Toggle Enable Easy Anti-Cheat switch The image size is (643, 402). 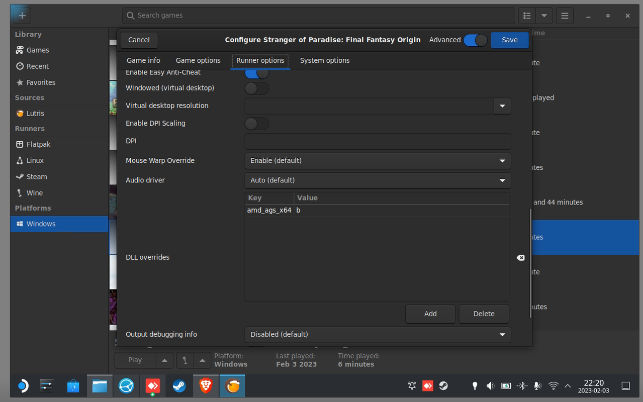pos(257,73)
